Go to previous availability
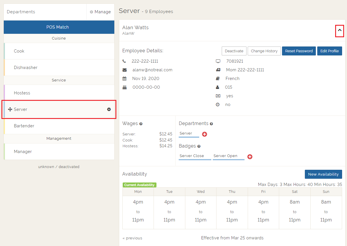The image size is (347, 246). tap(132, 238)
